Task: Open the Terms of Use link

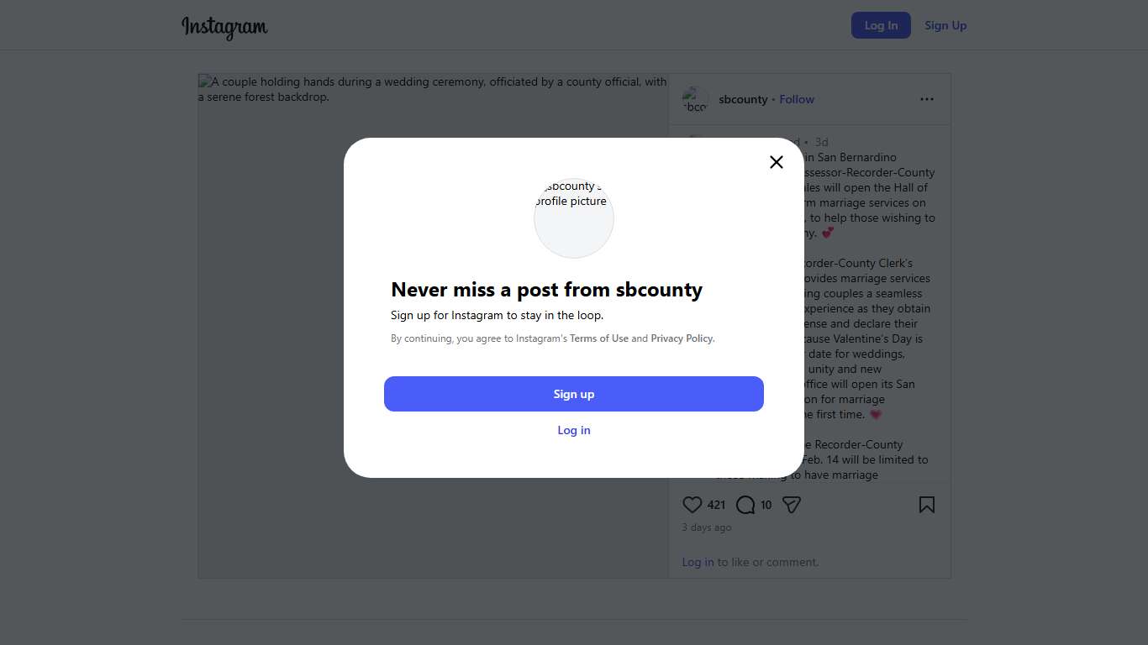Action: click(x=599, y=338)
